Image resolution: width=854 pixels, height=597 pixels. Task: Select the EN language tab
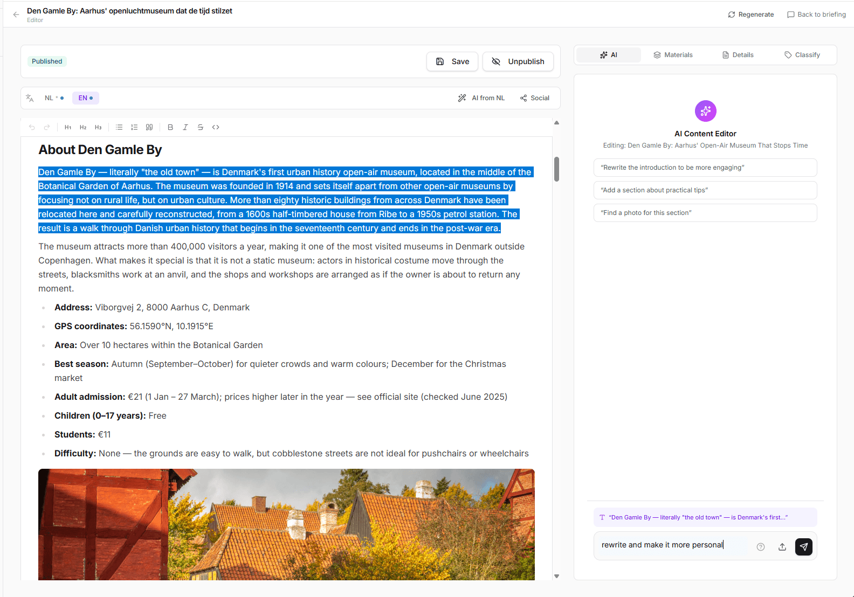[x=86, y=98]
